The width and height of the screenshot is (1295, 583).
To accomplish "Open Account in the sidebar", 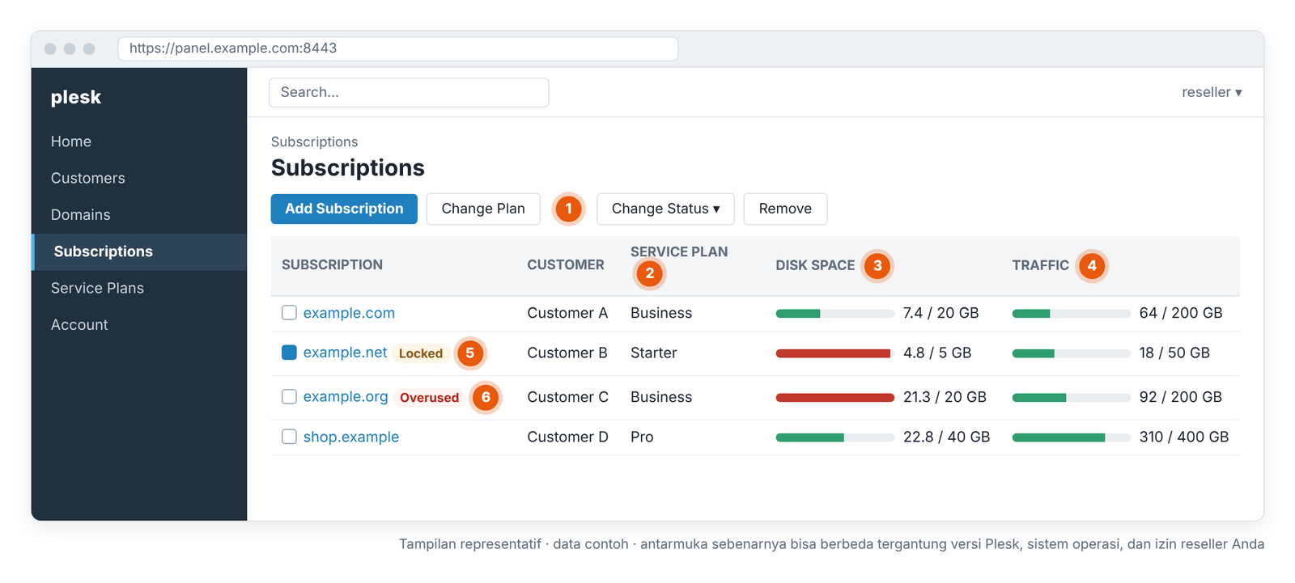I will pyautogui.click(x=139, y=324).
